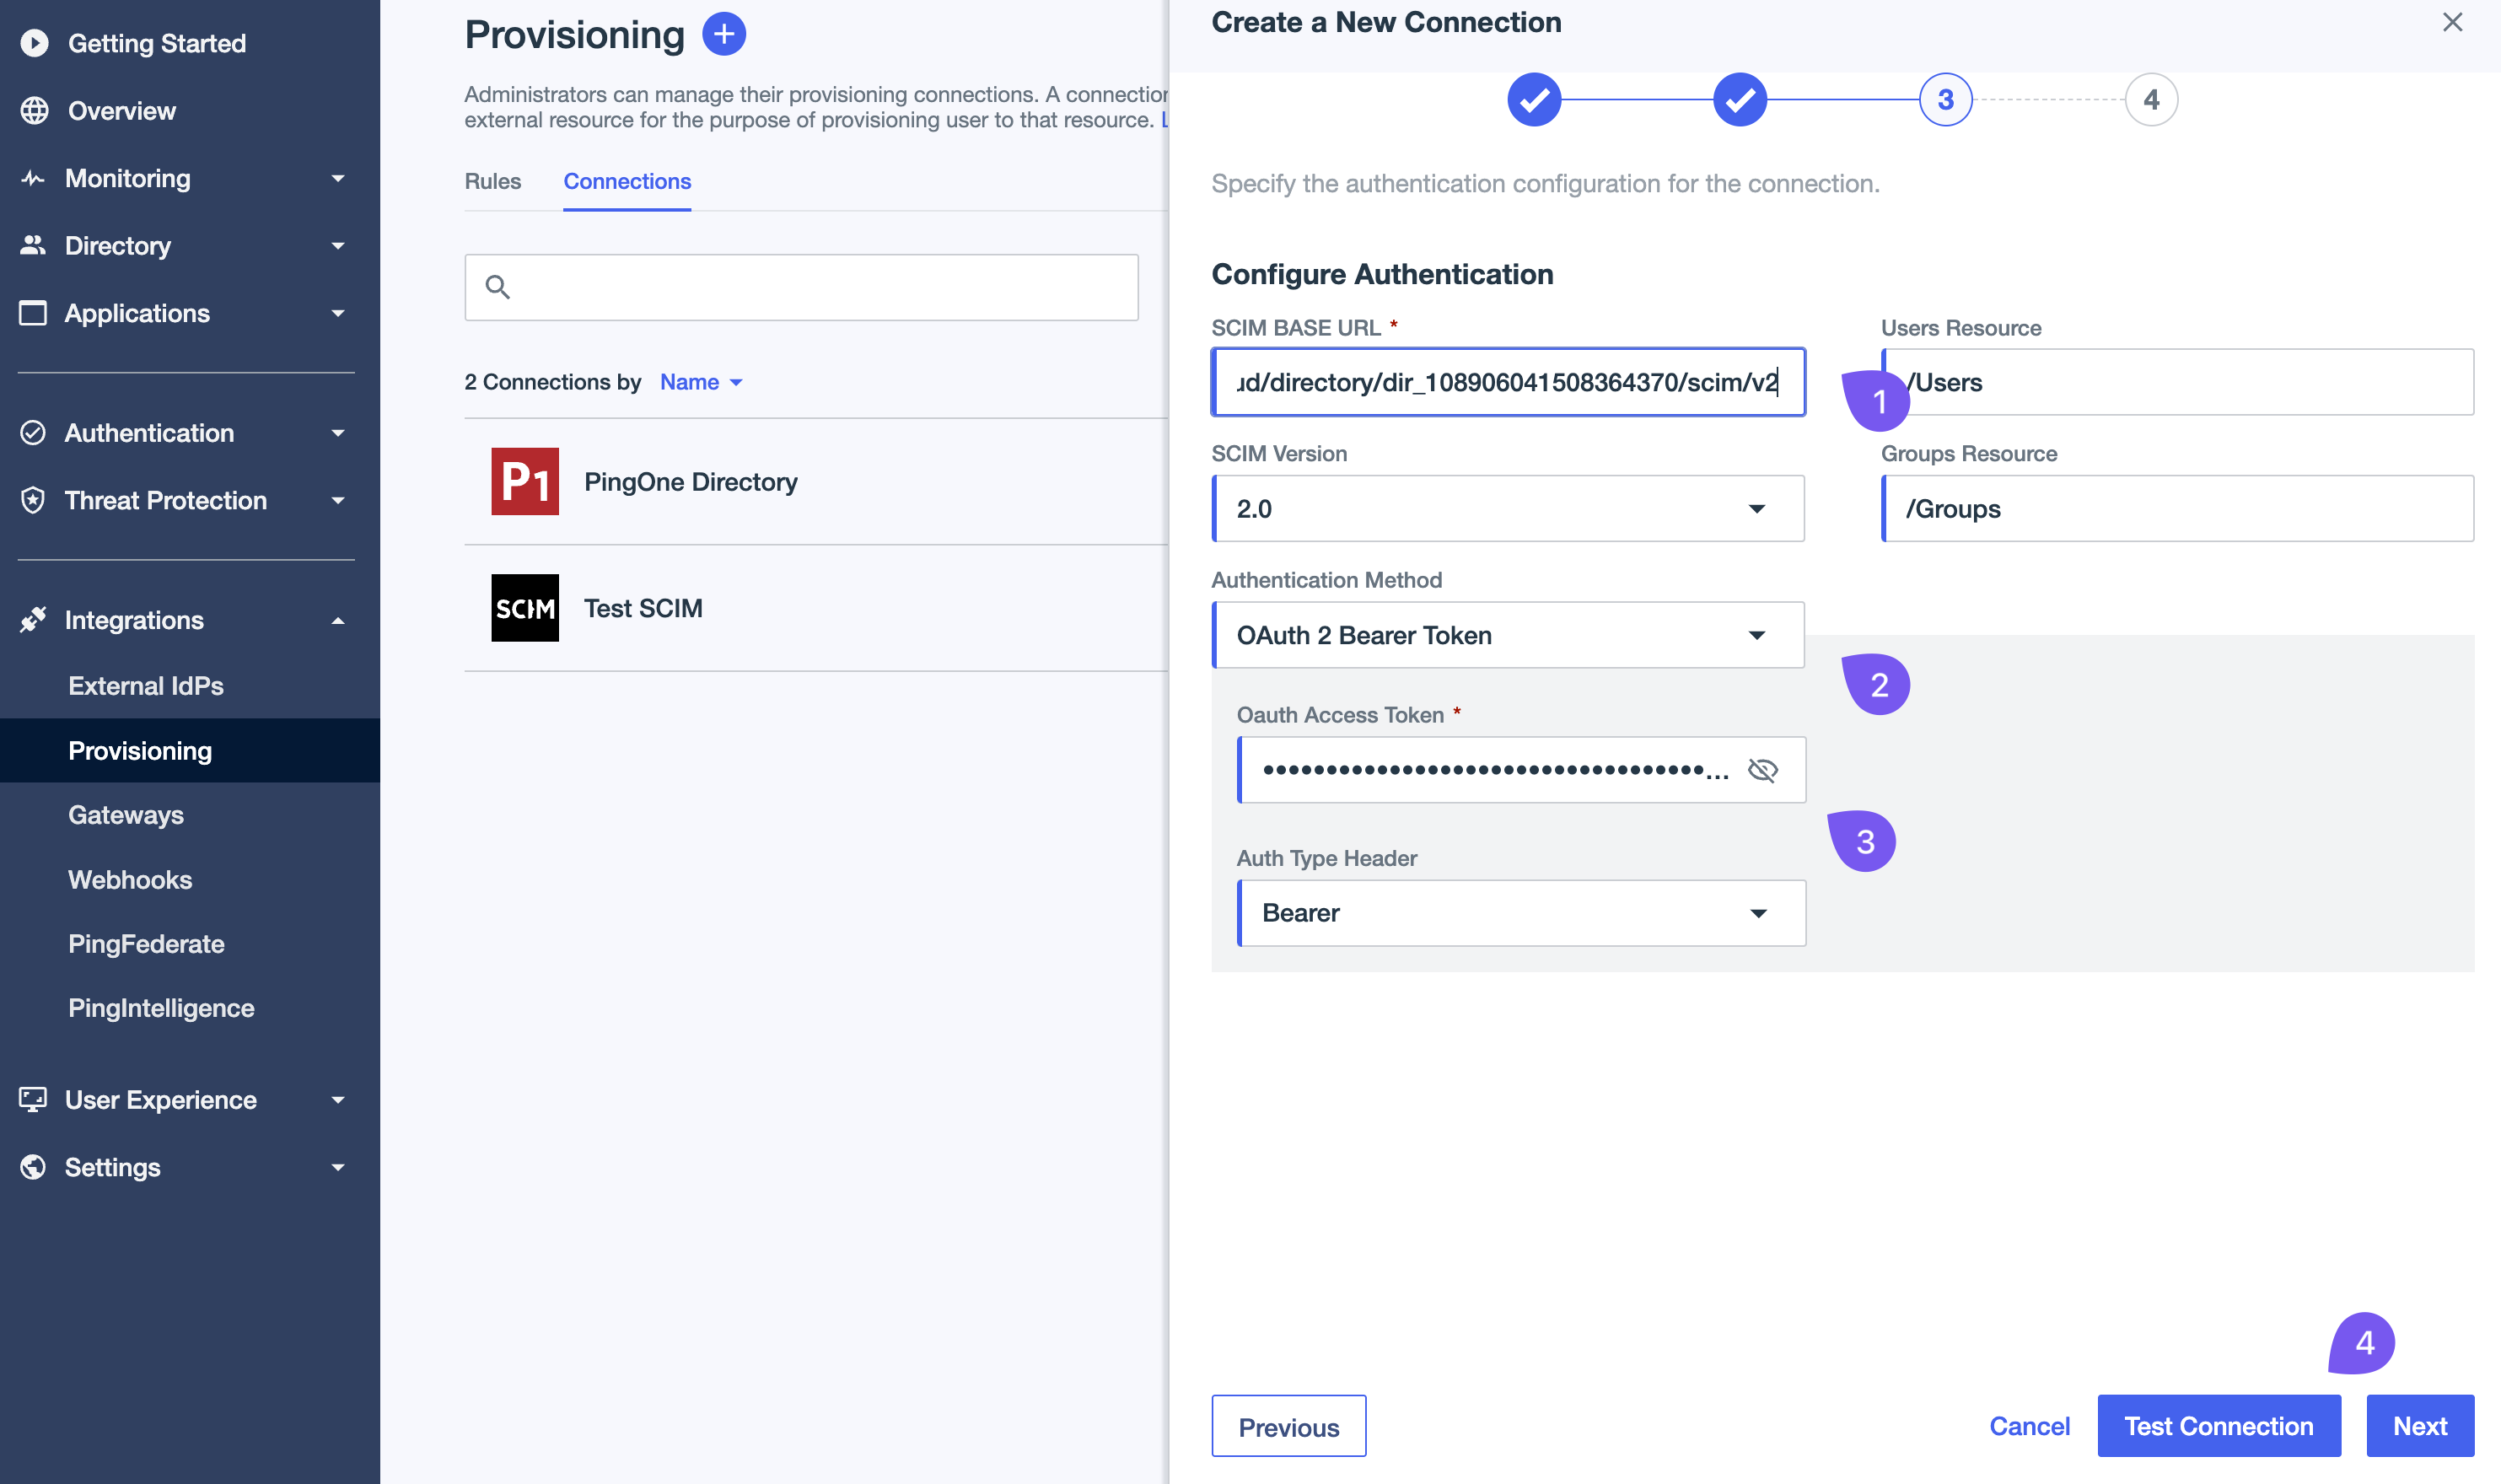Reveal the hidden OAuth Access Token
This screenshot has height=1484, width=2501.
[1763, 769]
